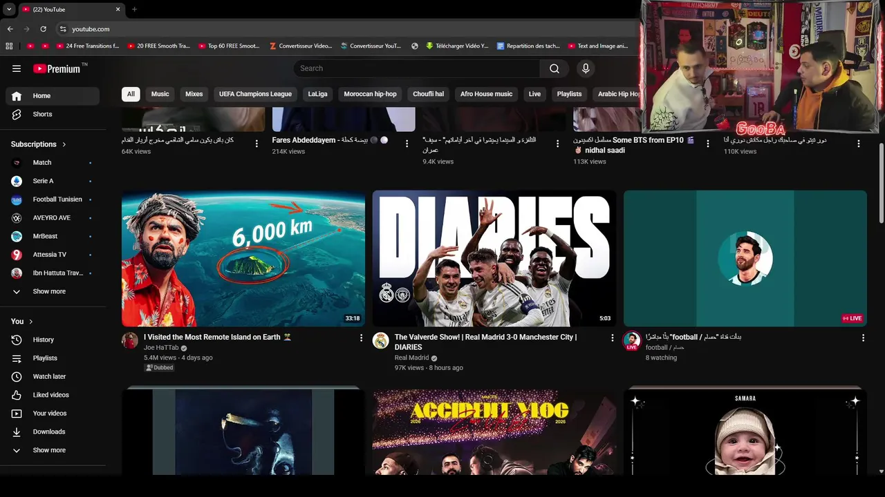Select the All filter chip
Screen dimensions: 885x497
131,94
